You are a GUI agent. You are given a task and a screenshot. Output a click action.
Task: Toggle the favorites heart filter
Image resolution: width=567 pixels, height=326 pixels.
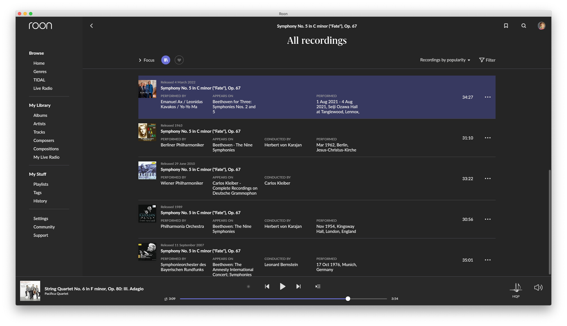pyautogui.click(x=179, y=60)
